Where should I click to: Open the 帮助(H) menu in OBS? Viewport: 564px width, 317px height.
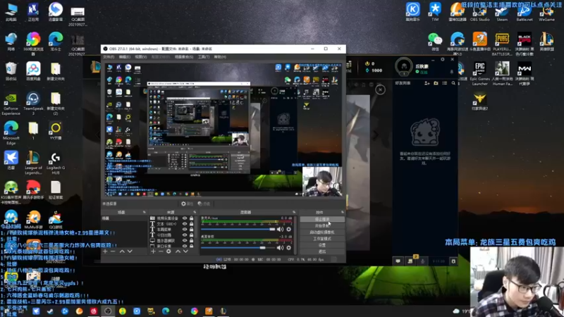[220, 57]
